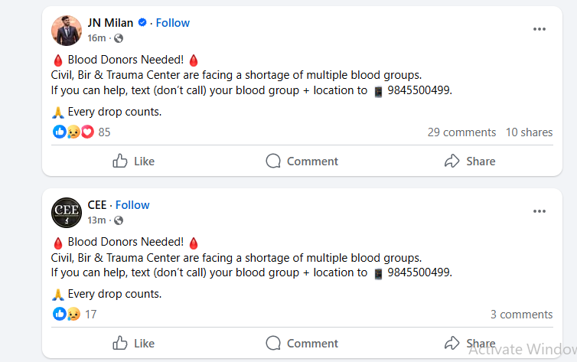The width and height of the screenshot is (577, 362).
Task: Open three-dot options menu on CEE post
Action: point(540,211)
